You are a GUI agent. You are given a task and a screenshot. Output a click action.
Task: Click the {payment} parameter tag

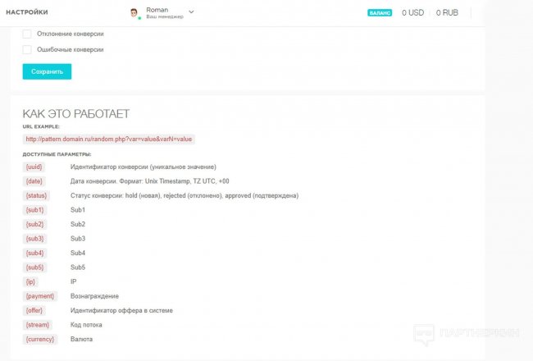pyautogui.click(x=40, y=296)
